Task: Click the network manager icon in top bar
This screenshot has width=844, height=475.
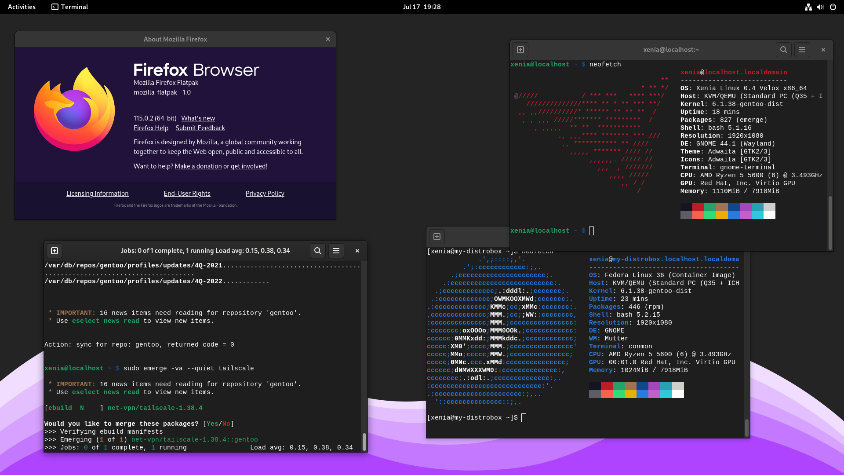Action: [x=808, y=7]
